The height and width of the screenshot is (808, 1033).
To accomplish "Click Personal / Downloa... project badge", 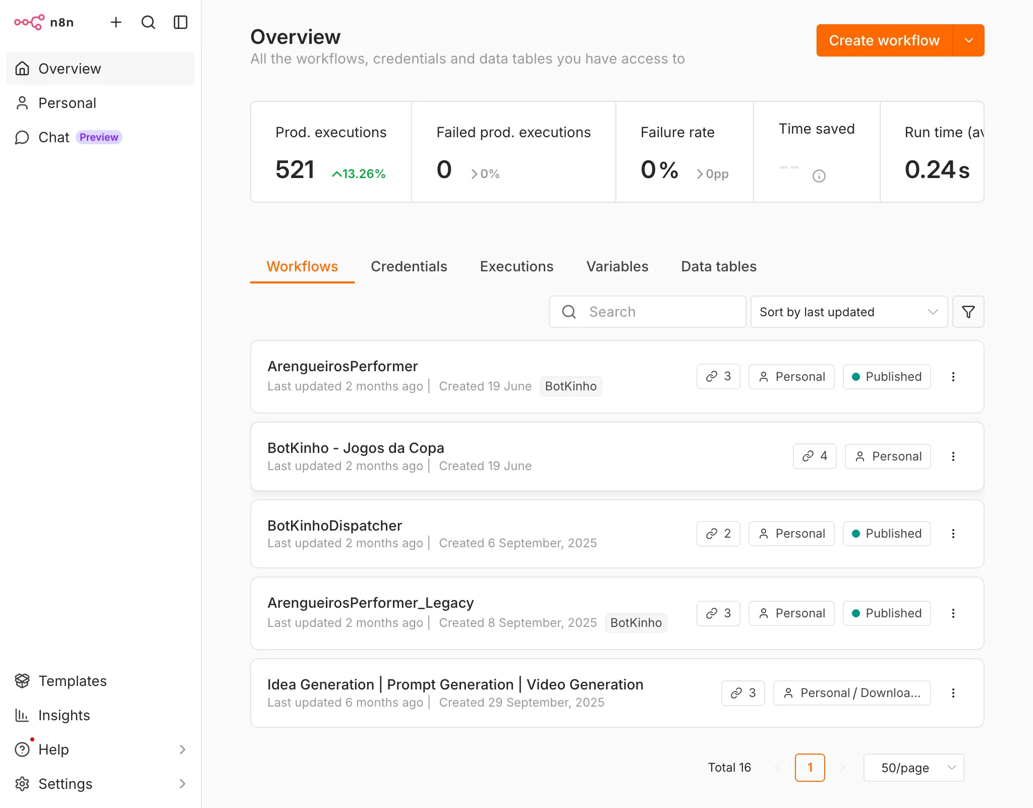I will pyautogui.click(x=852, y=693).
